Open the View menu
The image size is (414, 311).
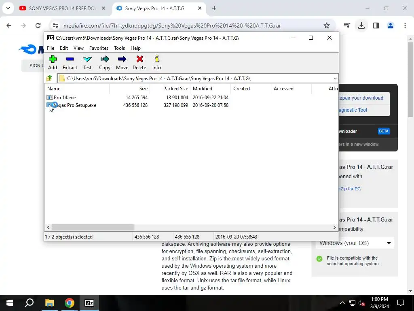[78, 48]
